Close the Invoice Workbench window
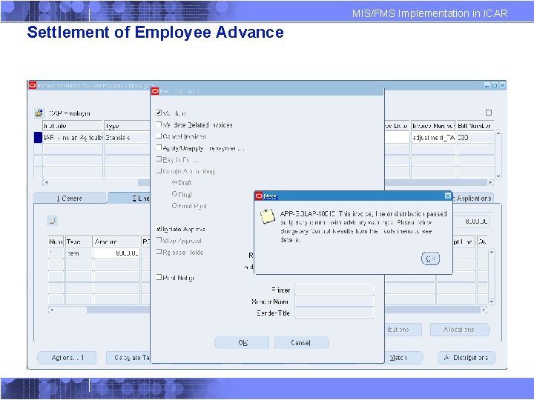Image resolution: width=534 pixels, height=400 pixels. click(502, 85)
